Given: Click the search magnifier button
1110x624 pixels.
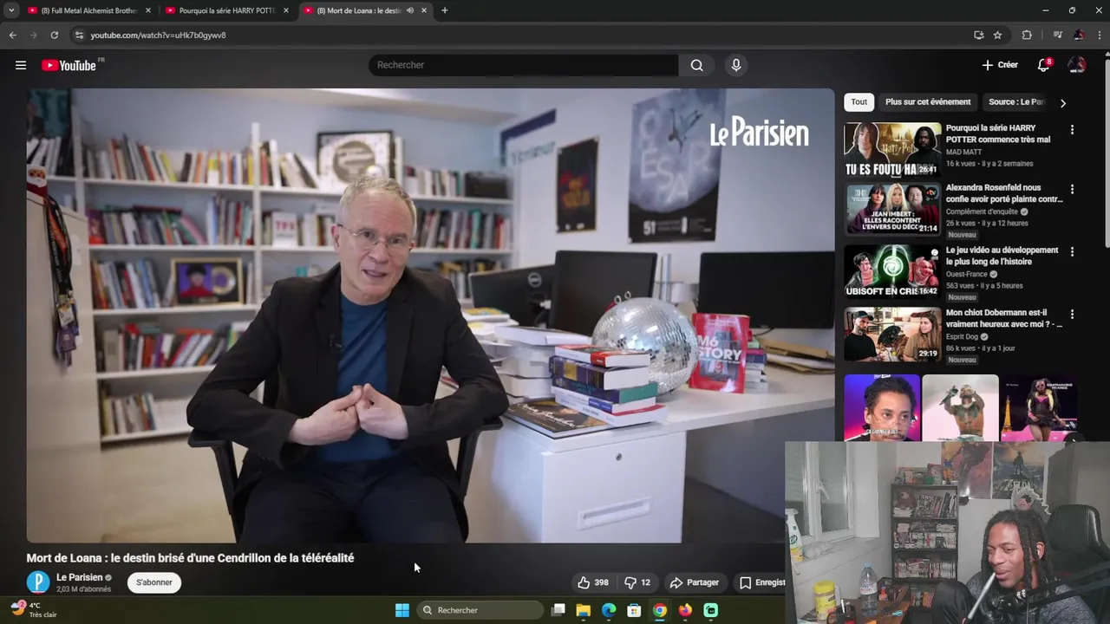Looking at the screenshot, I should [696, 65].
